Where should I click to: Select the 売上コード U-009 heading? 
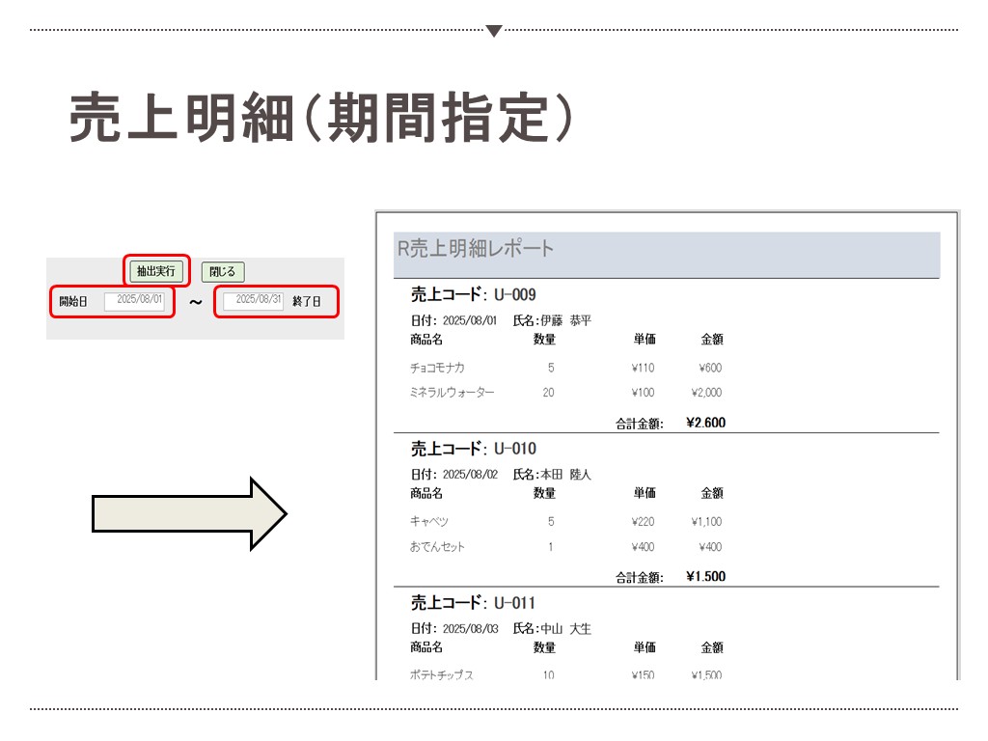tap(473, 294)
